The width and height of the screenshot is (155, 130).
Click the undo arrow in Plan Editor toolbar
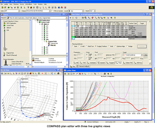[x=76, y=18]
